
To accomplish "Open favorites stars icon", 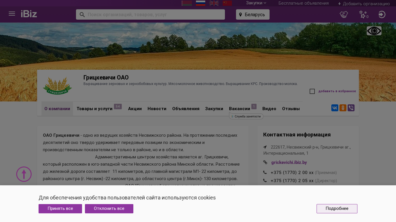I will pyautogui.click(x=363, y=14).
